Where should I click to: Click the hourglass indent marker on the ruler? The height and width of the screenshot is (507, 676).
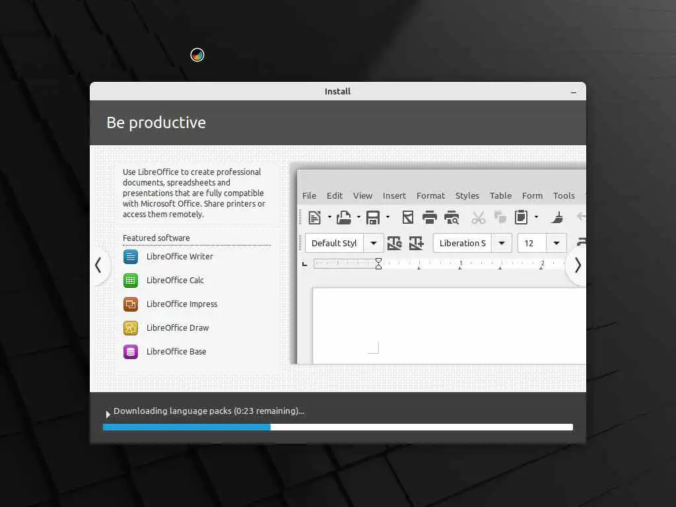coord(378,264)
